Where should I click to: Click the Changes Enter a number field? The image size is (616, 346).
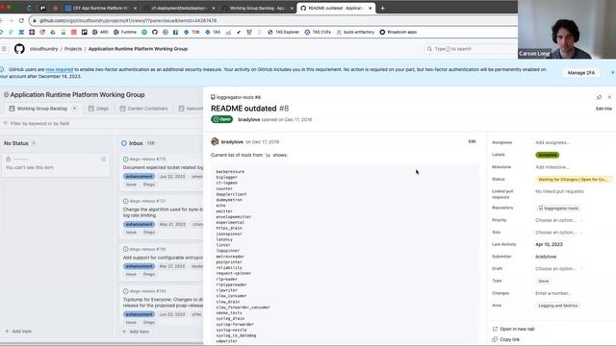(x=552, y=293)
